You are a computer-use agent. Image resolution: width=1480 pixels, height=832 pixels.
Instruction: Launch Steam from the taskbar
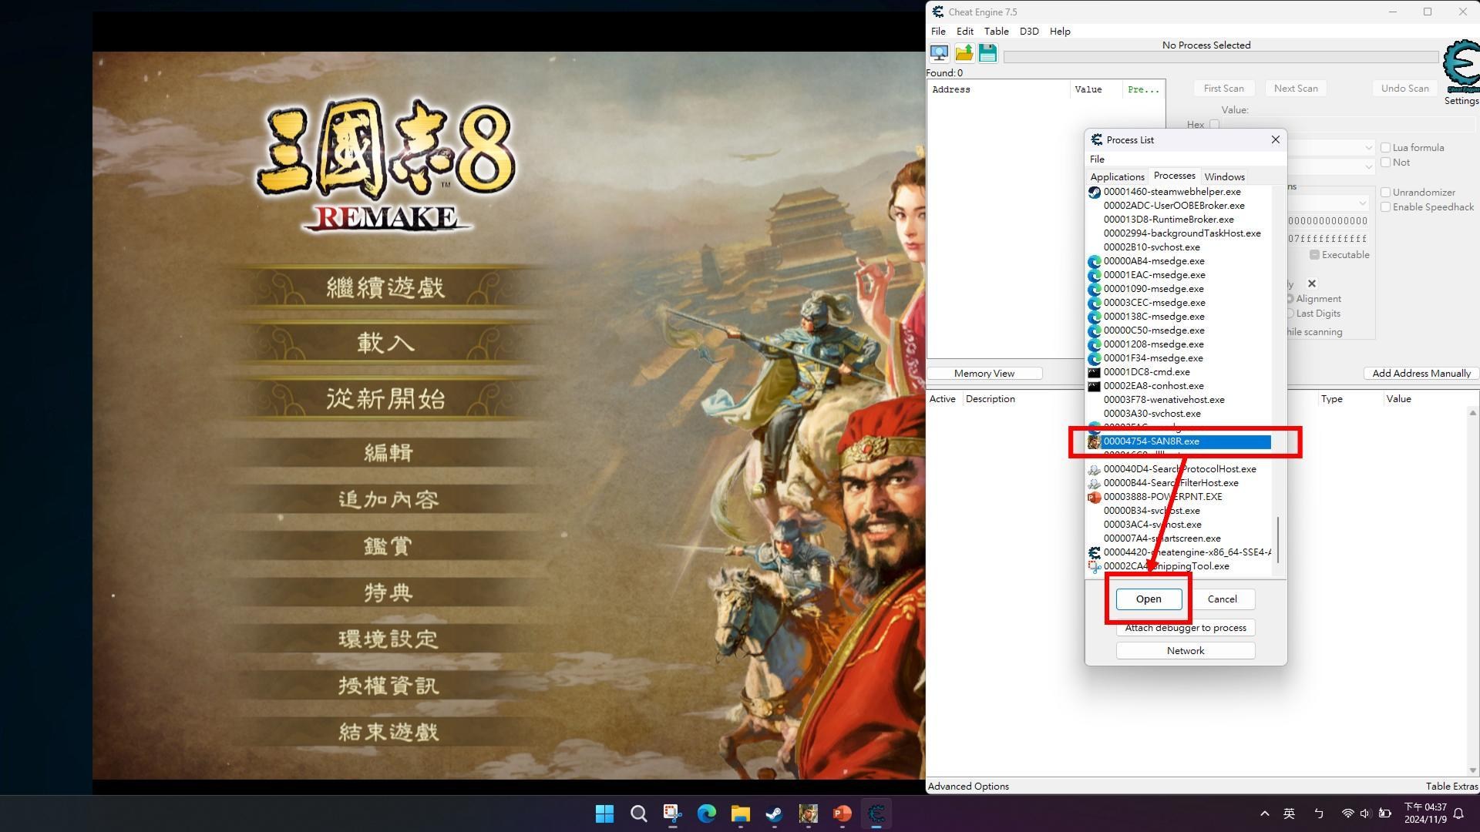click(x=774, y=814)
